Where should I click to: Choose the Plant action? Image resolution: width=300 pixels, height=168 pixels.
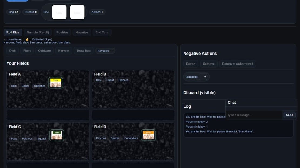coord(27,51)
